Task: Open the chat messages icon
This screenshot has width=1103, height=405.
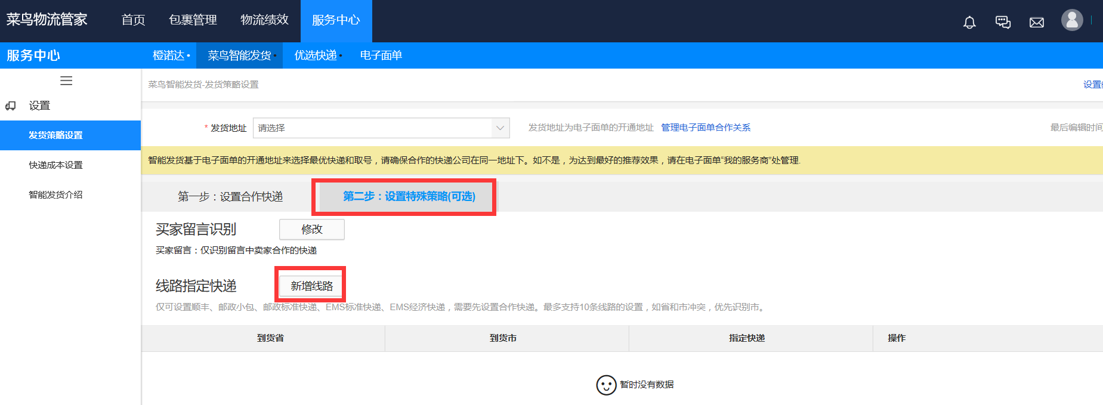Action: 1003,23
